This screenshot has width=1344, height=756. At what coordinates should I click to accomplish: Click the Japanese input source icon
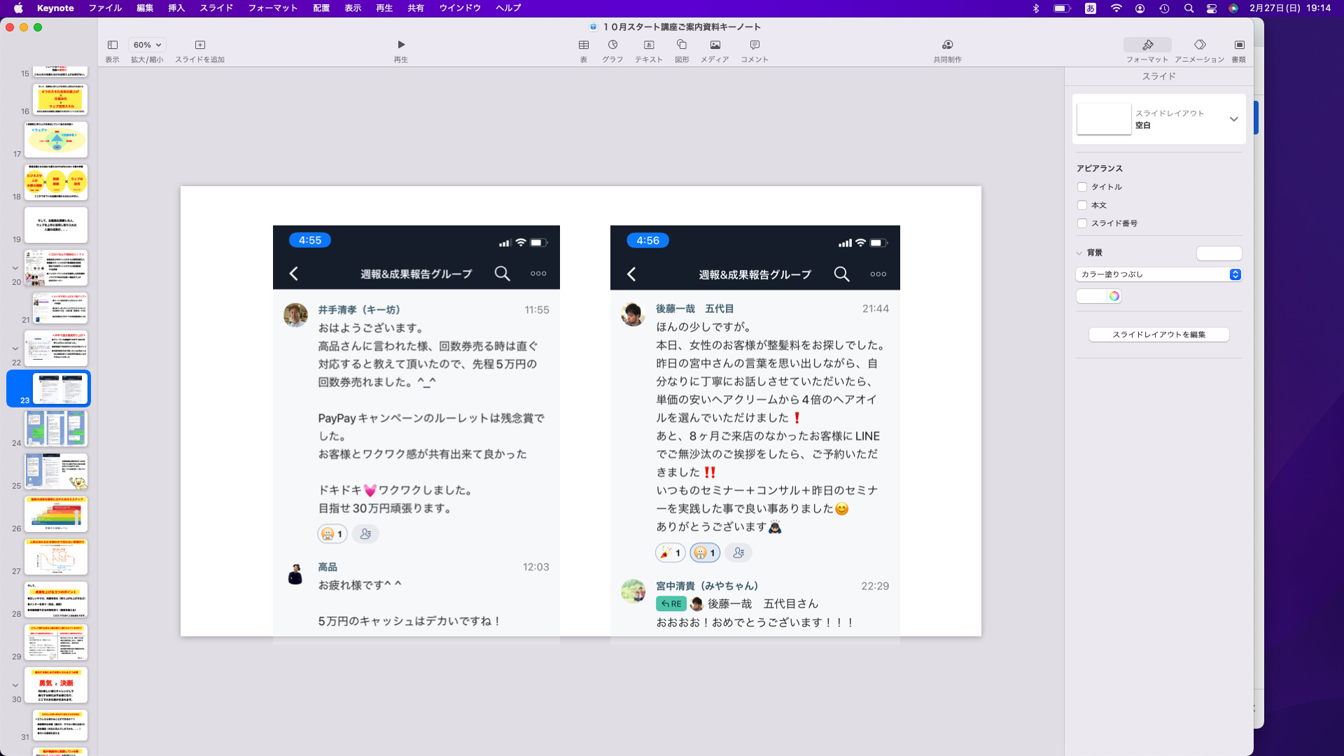(1091, 8)
